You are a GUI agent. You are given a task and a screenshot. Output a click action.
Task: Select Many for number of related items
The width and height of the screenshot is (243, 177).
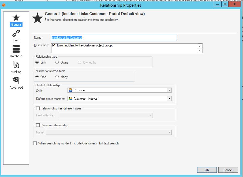click(x=57, y=76)
